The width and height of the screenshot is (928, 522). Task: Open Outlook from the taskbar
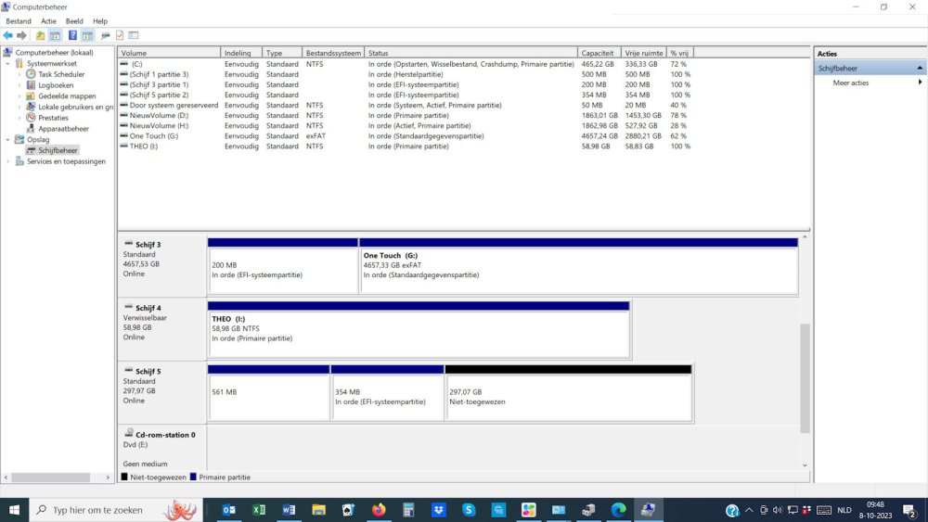click(229, 510)
